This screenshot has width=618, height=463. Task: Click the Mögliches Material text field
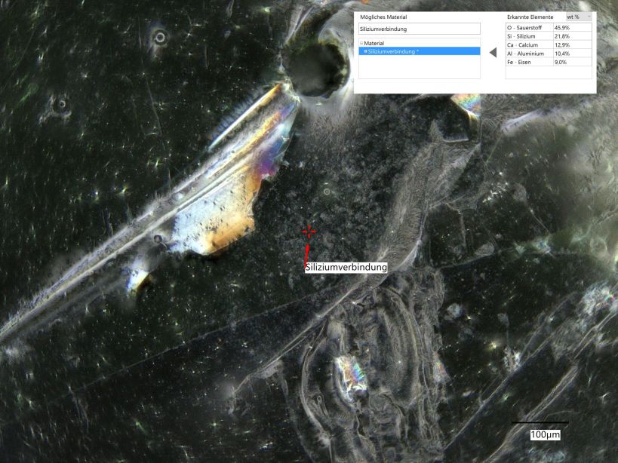click(419, 29)
